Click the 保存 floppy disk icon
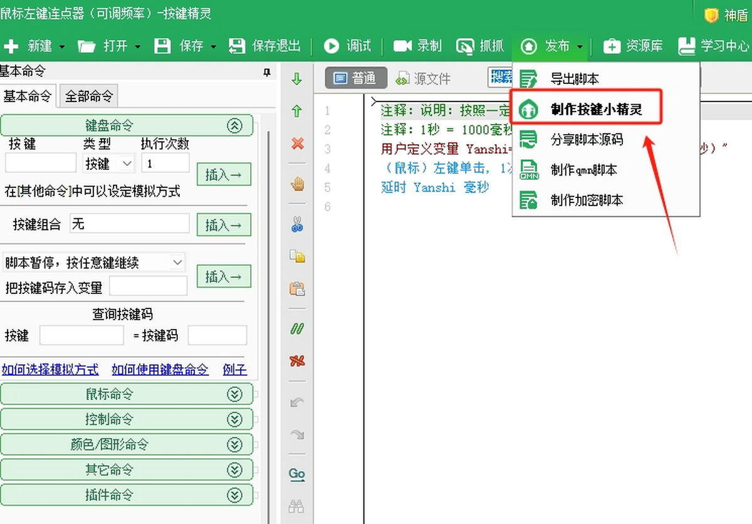The image size is (752, 524). pos(162,46)
